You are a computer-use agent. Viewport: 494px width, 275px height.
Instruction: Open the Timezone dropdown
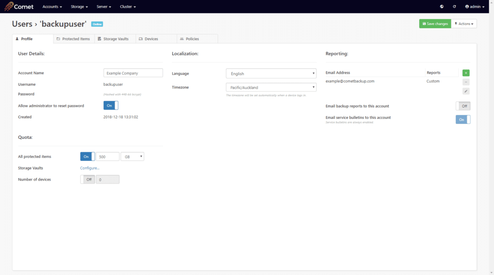pyautogui.click(x=271, y=87)
